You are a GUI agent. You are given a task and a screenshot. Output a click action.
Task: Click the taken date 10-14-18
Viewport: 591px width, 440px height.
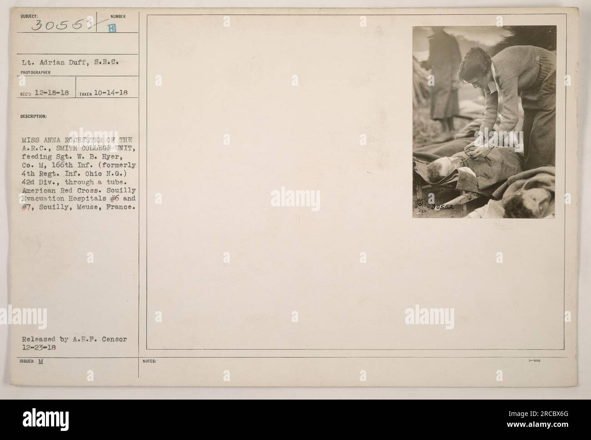(110, 93)
